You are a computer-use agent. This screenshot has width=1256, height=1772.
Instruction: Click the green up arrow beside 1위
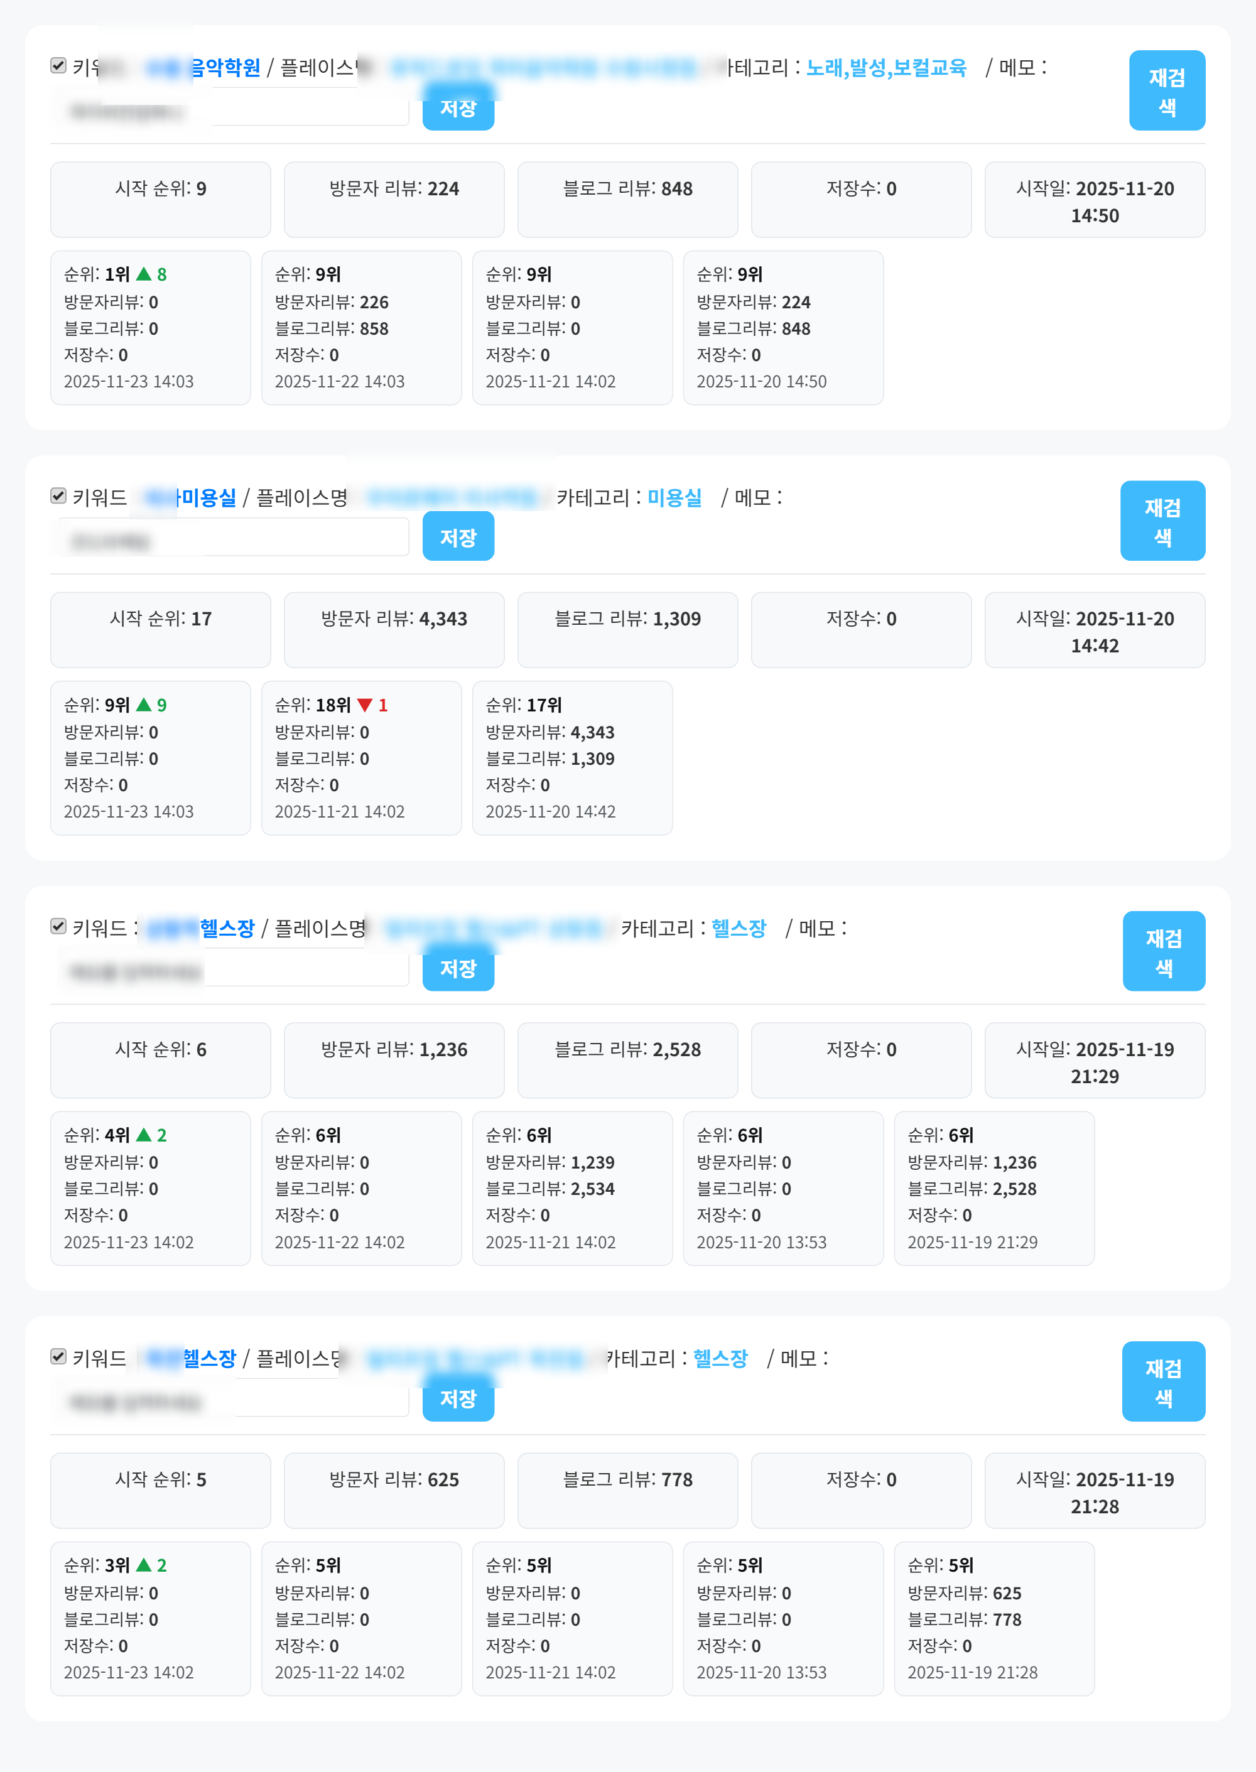(143, 274)
